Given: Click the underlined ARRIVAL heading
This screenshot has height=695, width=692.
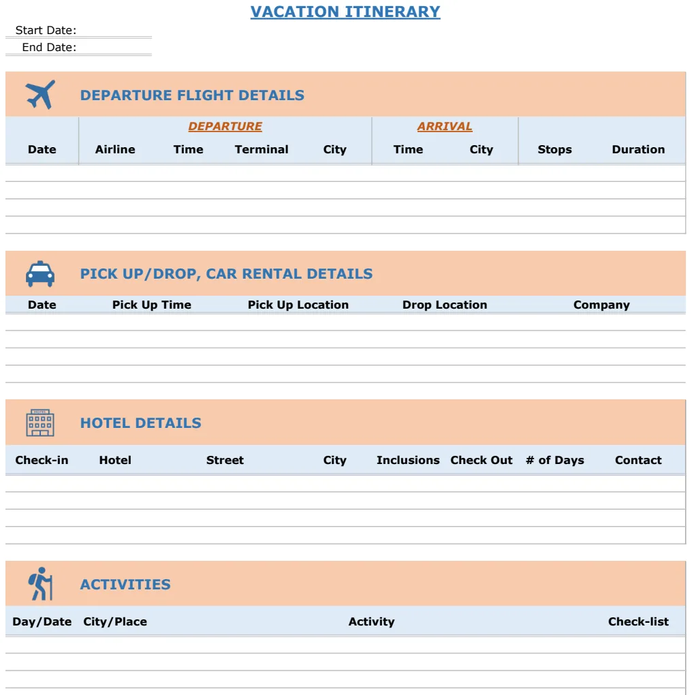Looking at the screenshot, I should (444, 126).
